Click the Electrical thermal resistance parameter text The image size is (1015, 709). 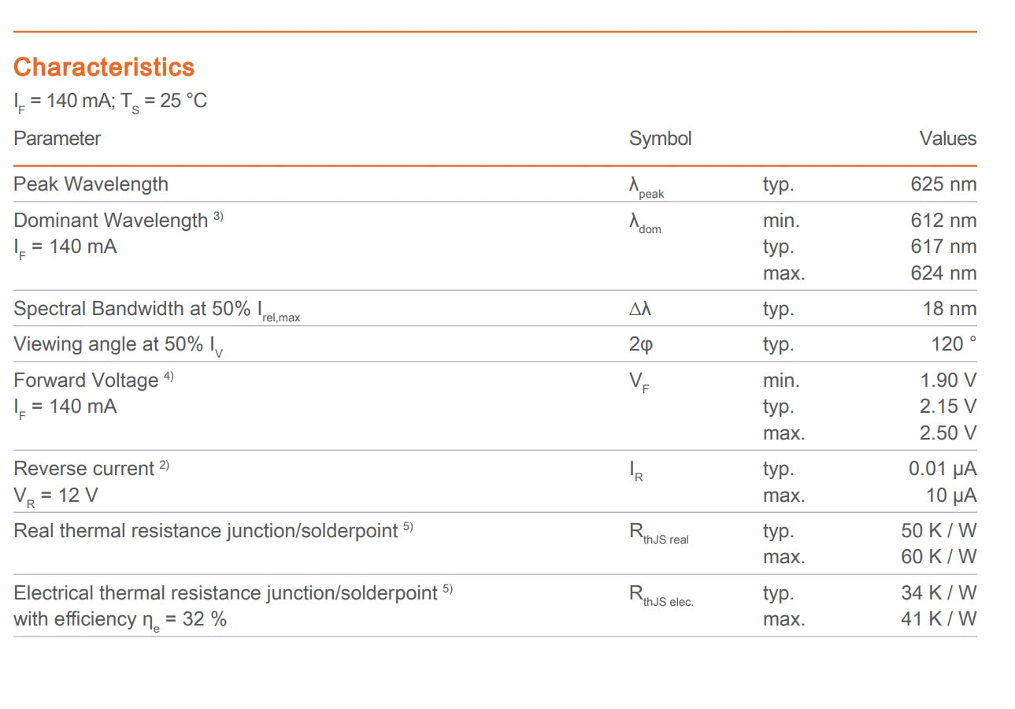tap(225, 592)
